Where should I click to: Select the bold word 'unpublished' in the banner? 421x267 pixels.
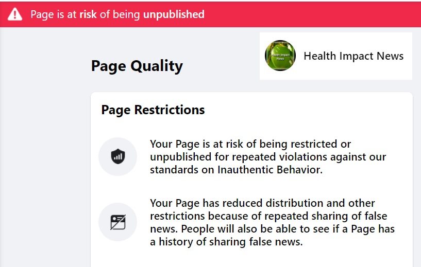pyautogui.click(x=174, y=14)
